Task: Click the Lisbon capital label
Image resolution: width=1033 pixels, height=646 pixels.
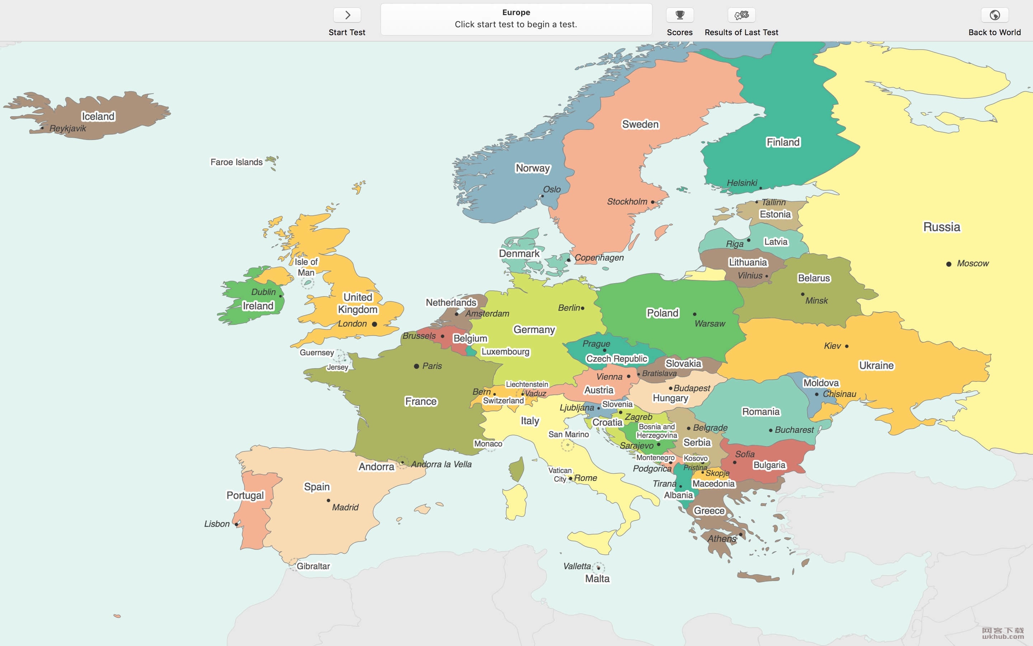Action: pyautogui.click(x=217, y=524)
